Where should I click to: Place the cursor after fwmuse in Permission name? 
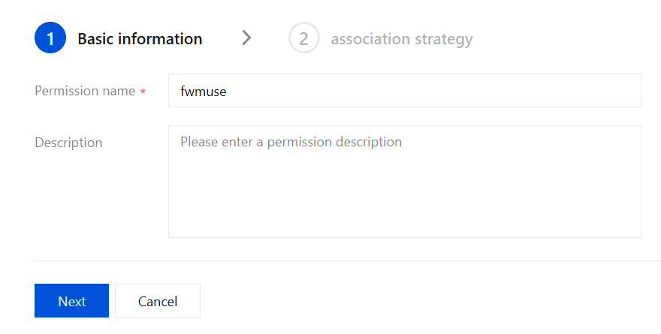(x=228, y=92)
